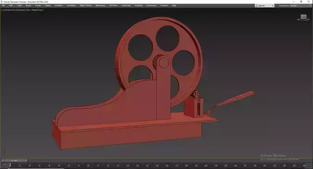Click the world axis tripod in viewport corner

tap(6, 152)
